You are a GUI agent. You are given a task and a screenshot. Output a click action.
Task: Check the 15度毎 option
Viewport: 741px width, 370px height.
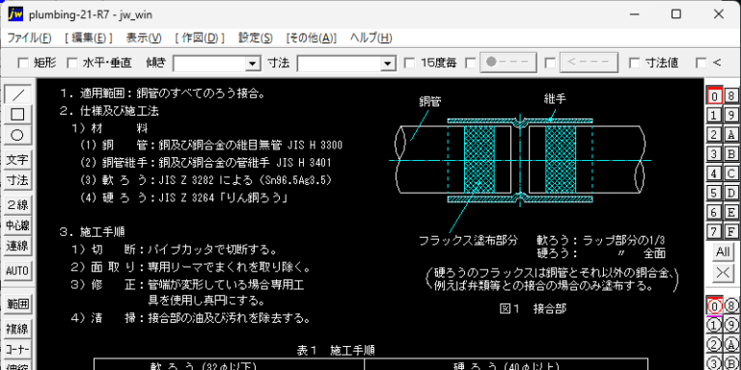click(x=410, y=63)
